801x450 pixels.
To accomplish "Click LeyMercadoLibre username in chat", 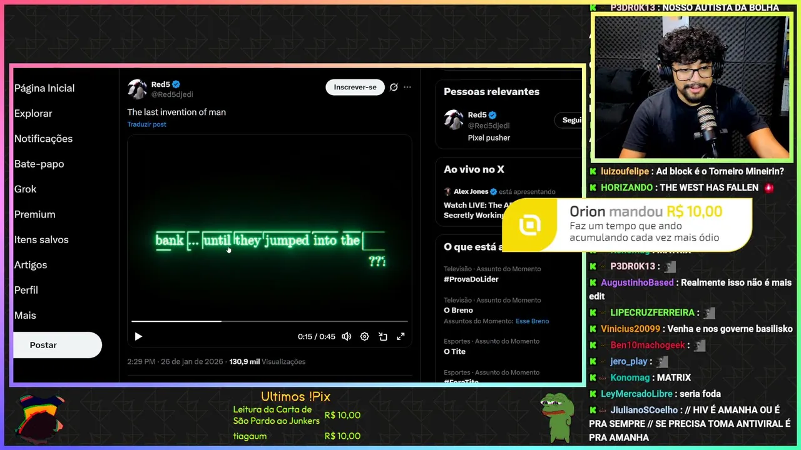I will [636, 394].
